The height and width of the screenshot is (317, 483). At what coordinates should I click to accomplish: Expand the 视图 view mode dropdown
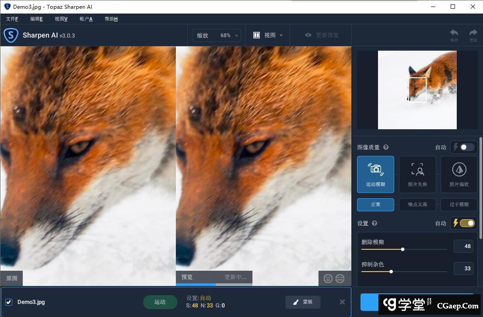pyautogui.click(x=268, y=35)
